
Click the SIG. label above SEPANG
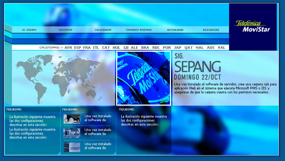pyautogui.click(x=179, y=56)
